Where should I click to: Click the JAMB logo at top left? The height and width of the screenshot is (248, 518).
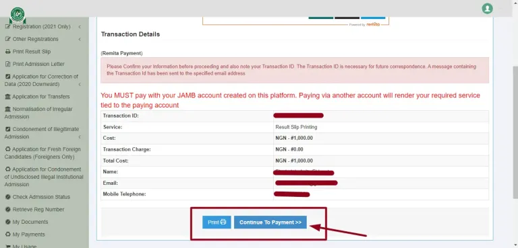pyautogui.click(x=17, y=15)
